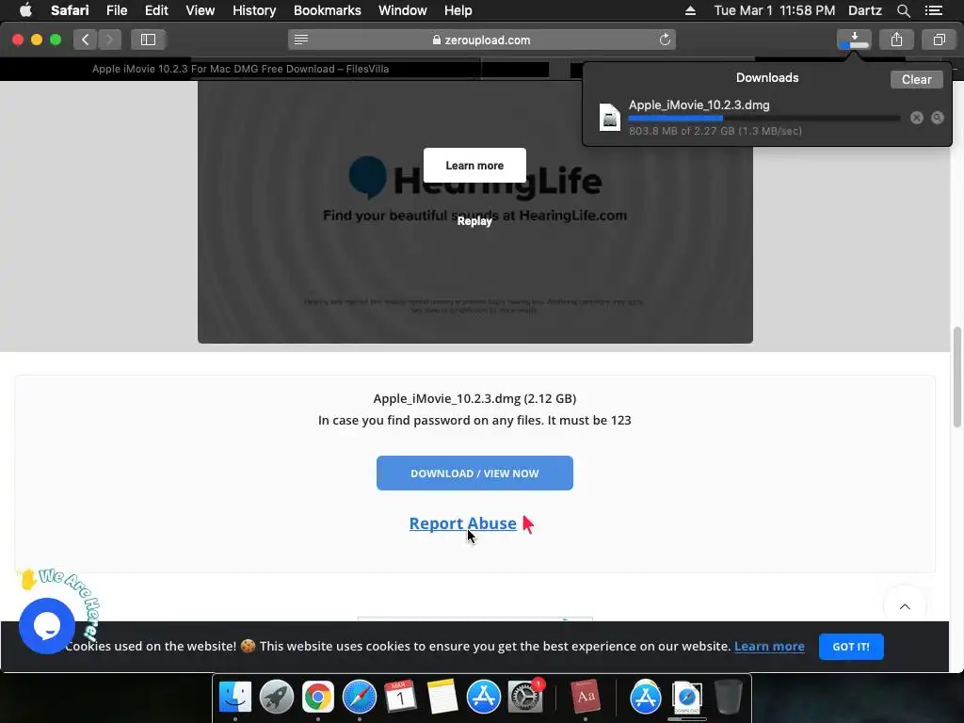Open the History menu
Screen dimensions: 964x723
[254, 10]
